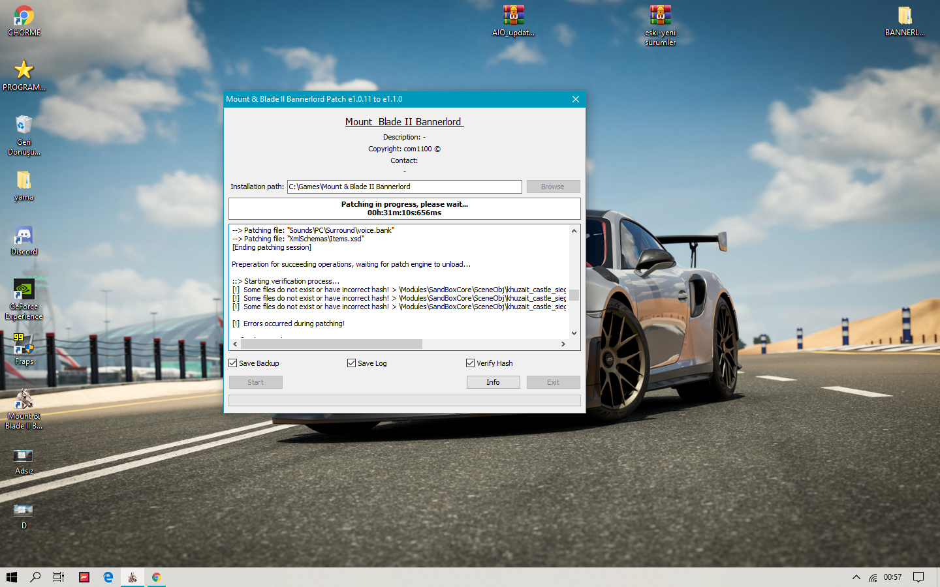Open the red app pinned on taskbar
The width and height of the screenshot is (940, 587).
point(84,577)
